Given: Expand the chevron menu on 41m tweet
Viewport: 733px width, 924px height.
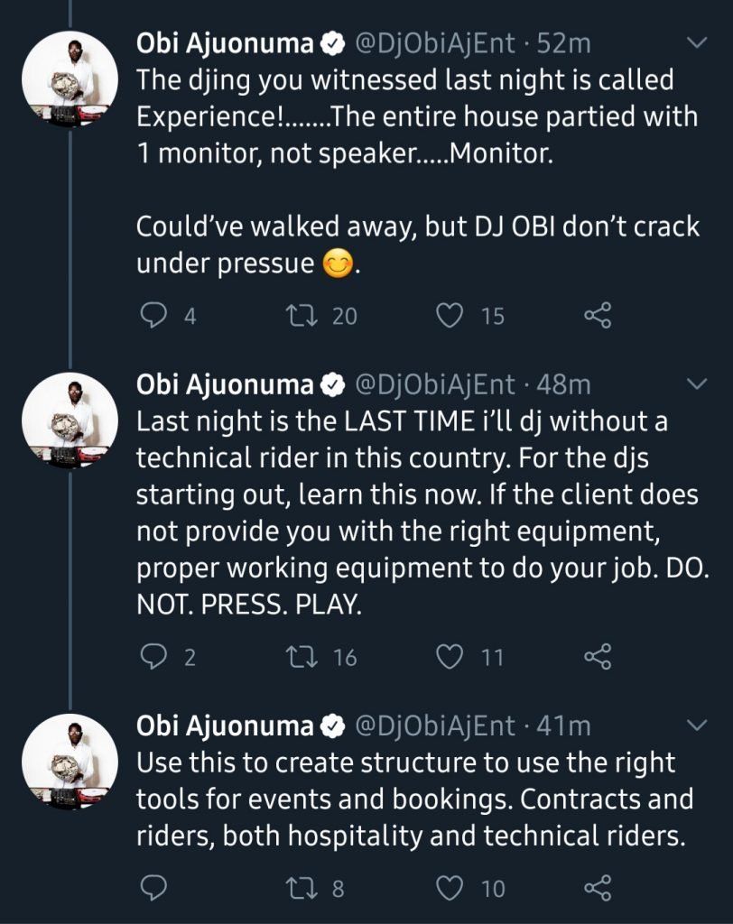Looking at the screenshot, I should click(x=698, y=725).
